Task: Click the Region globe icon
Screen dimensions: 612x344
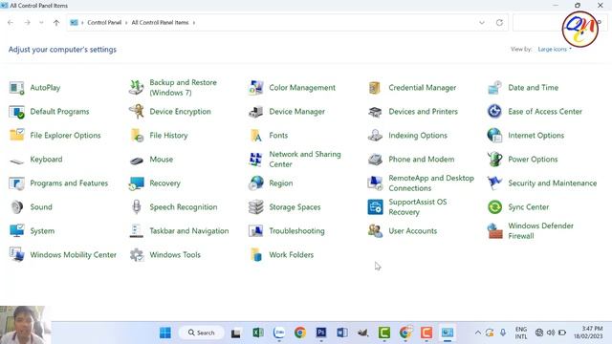Action: click(255, 183)
